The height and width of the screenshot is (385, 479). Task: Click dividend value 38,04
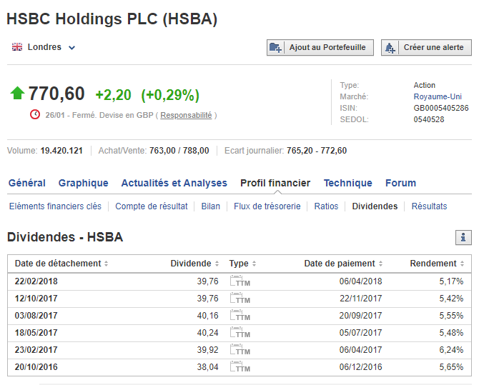coord(208,366)
